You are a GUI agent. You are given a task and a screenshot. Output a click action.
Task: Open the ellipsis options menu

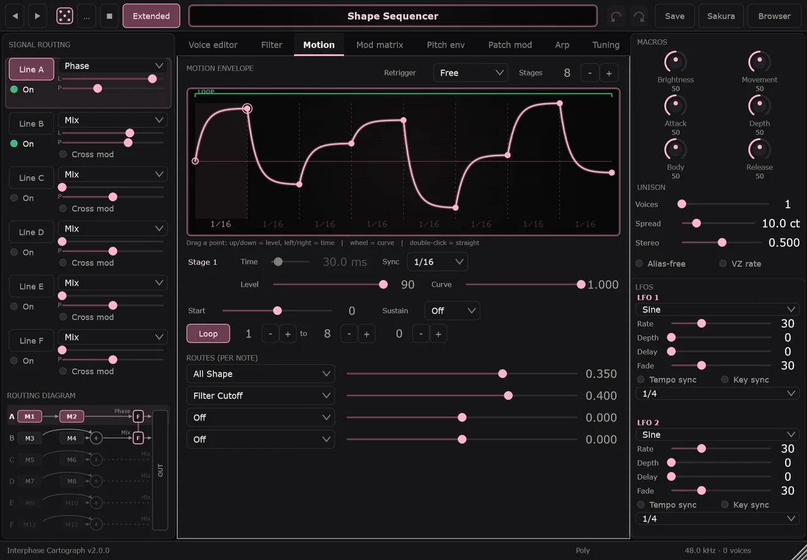(87, 16)
